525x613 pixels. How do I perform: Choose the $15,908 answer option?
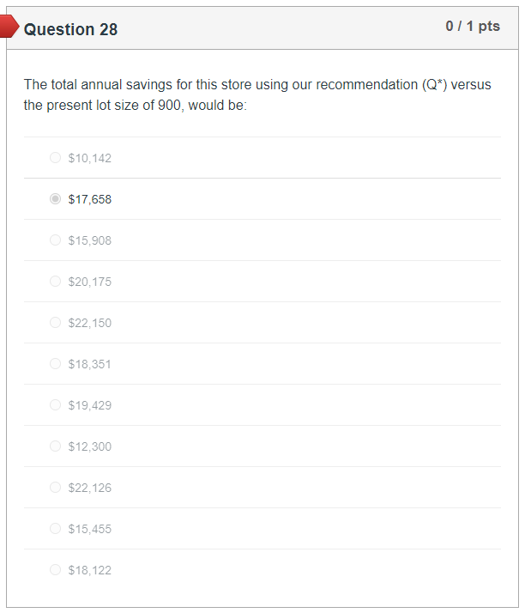[56, 240]
